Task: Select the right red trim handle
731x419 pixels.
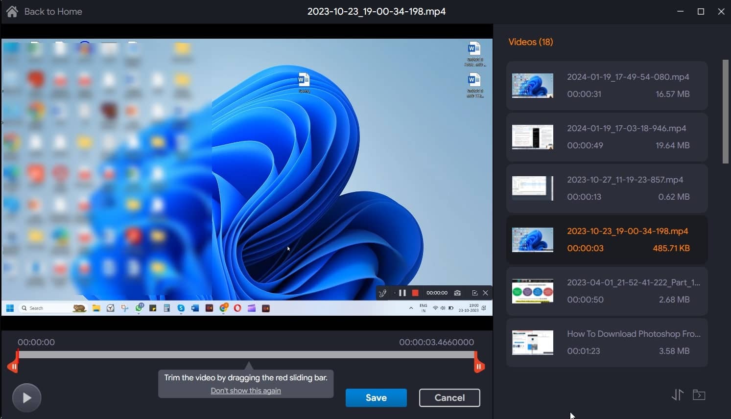Action: click(x=478, y=365)
